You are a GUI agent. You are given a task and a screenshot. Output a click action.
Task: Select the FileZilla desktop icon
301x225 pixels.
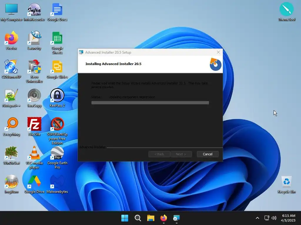tap(34, 127)
